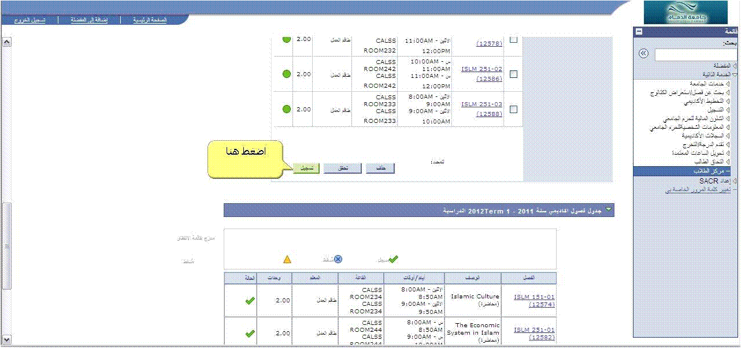
Task: Check the box beside class (12578)
Action: point(513,40)
